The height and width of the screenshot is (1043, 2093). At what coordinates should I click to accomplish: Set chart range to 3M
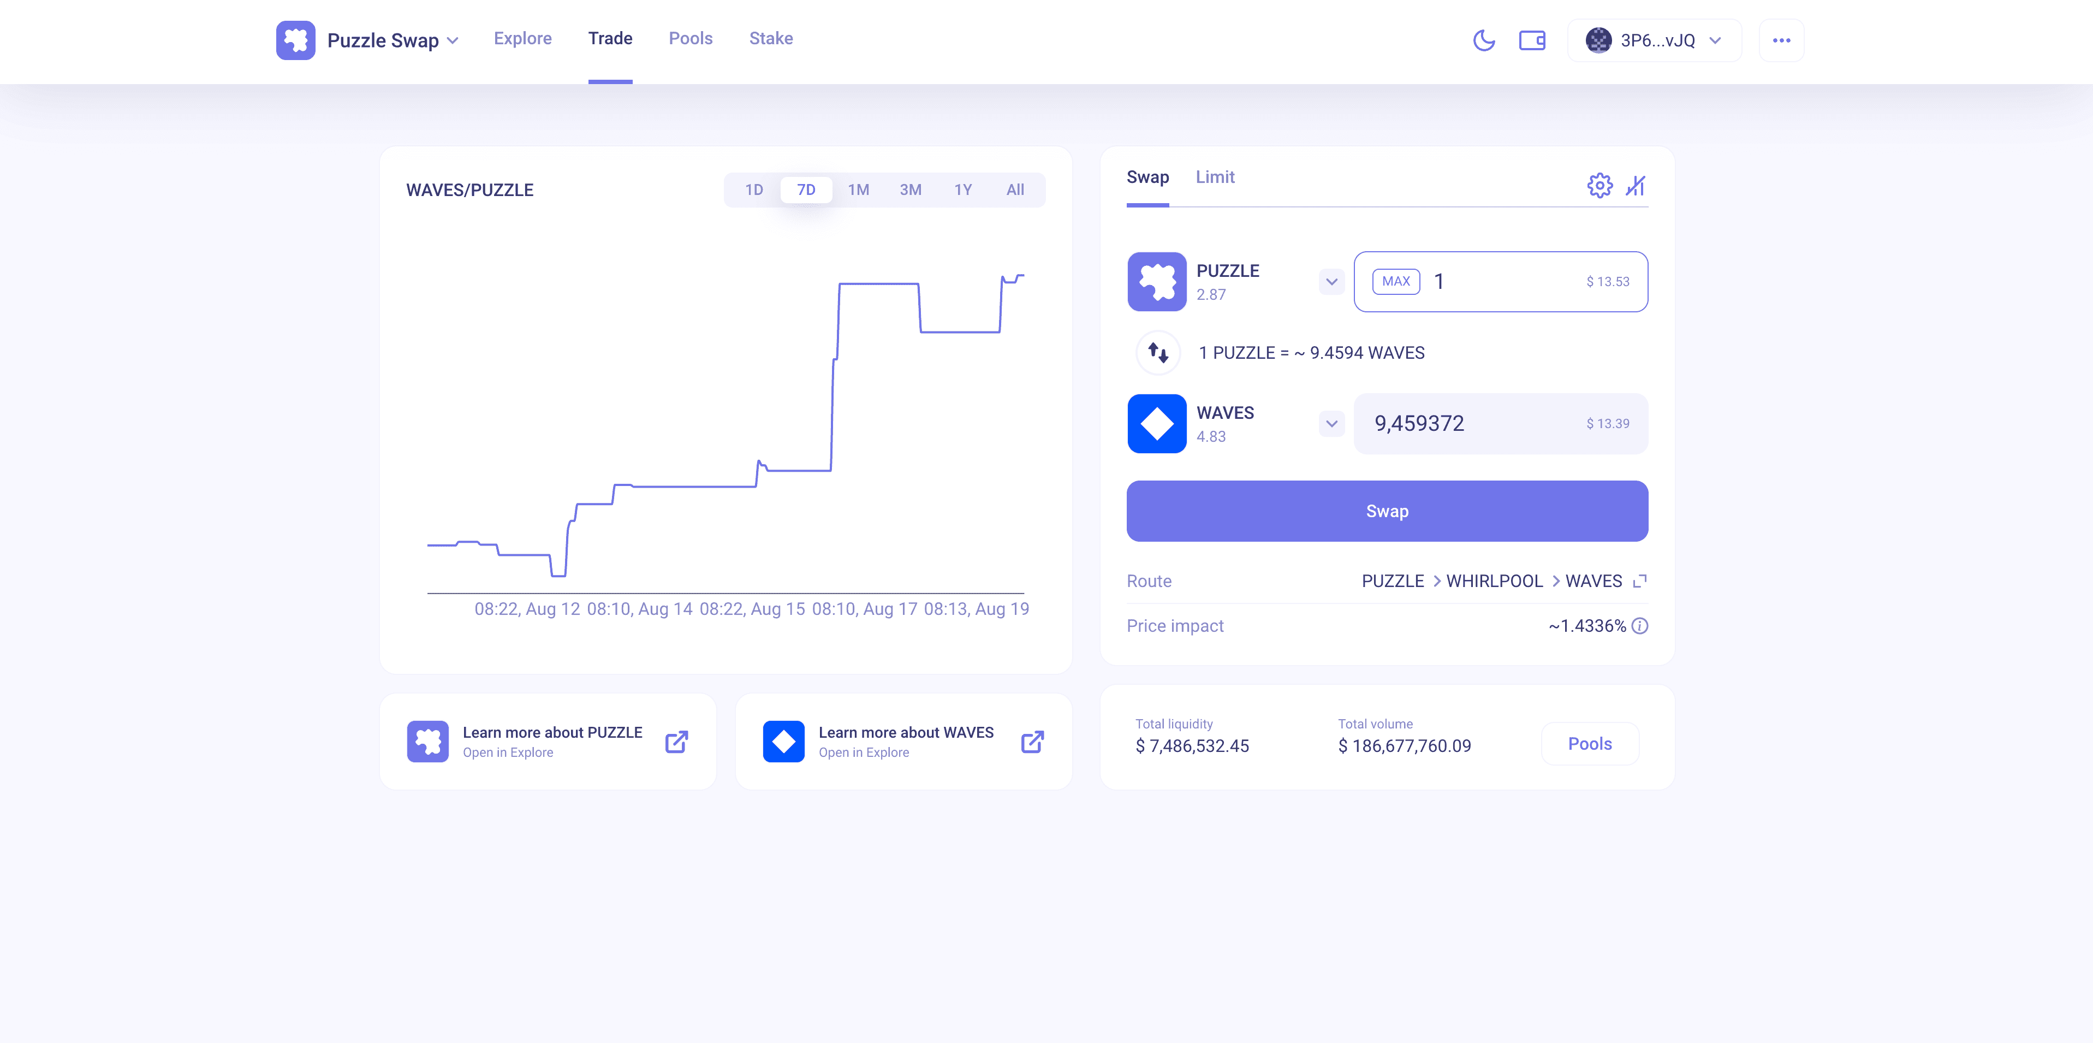click(x=910, y=189)
